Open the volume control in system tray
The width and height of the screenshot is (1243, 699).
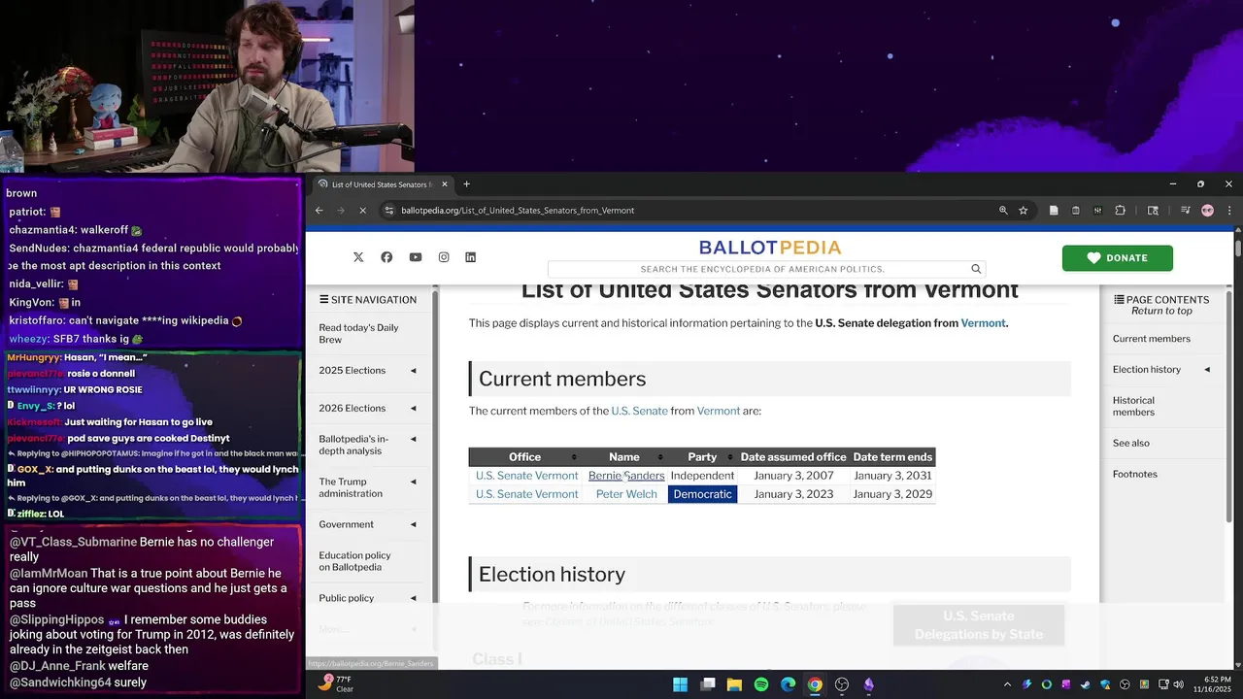(1178, 684)
